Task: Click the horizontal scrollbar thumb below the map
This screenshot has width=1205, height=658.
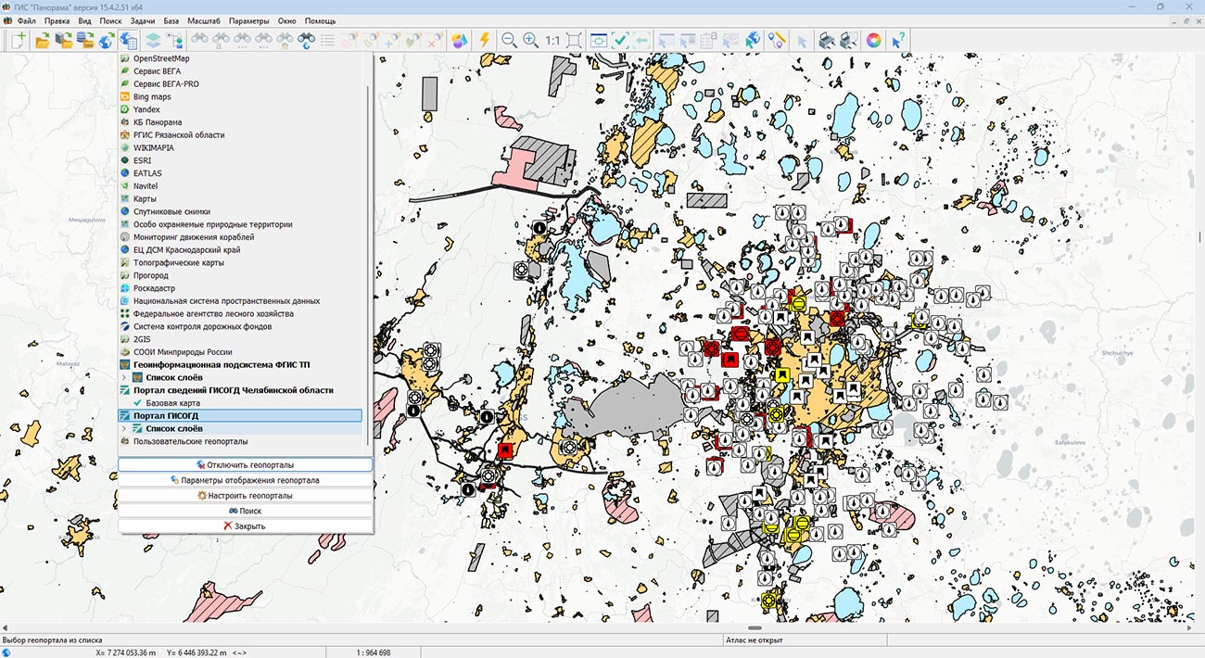Action: [x=755, y=628]
